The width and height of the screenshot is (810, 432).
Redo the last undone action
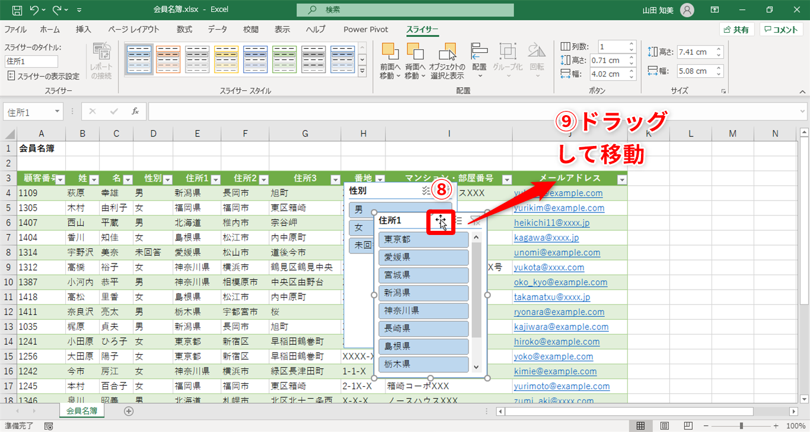coord(57,10)
